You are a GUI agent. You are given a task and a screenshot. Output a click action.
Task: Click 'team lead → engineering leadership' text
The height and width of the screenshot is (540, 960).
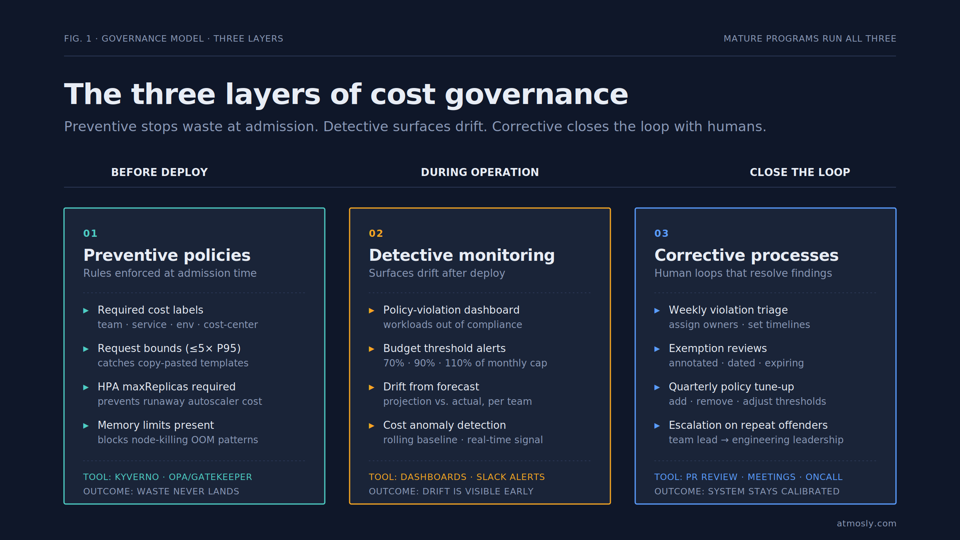[756, 440]
